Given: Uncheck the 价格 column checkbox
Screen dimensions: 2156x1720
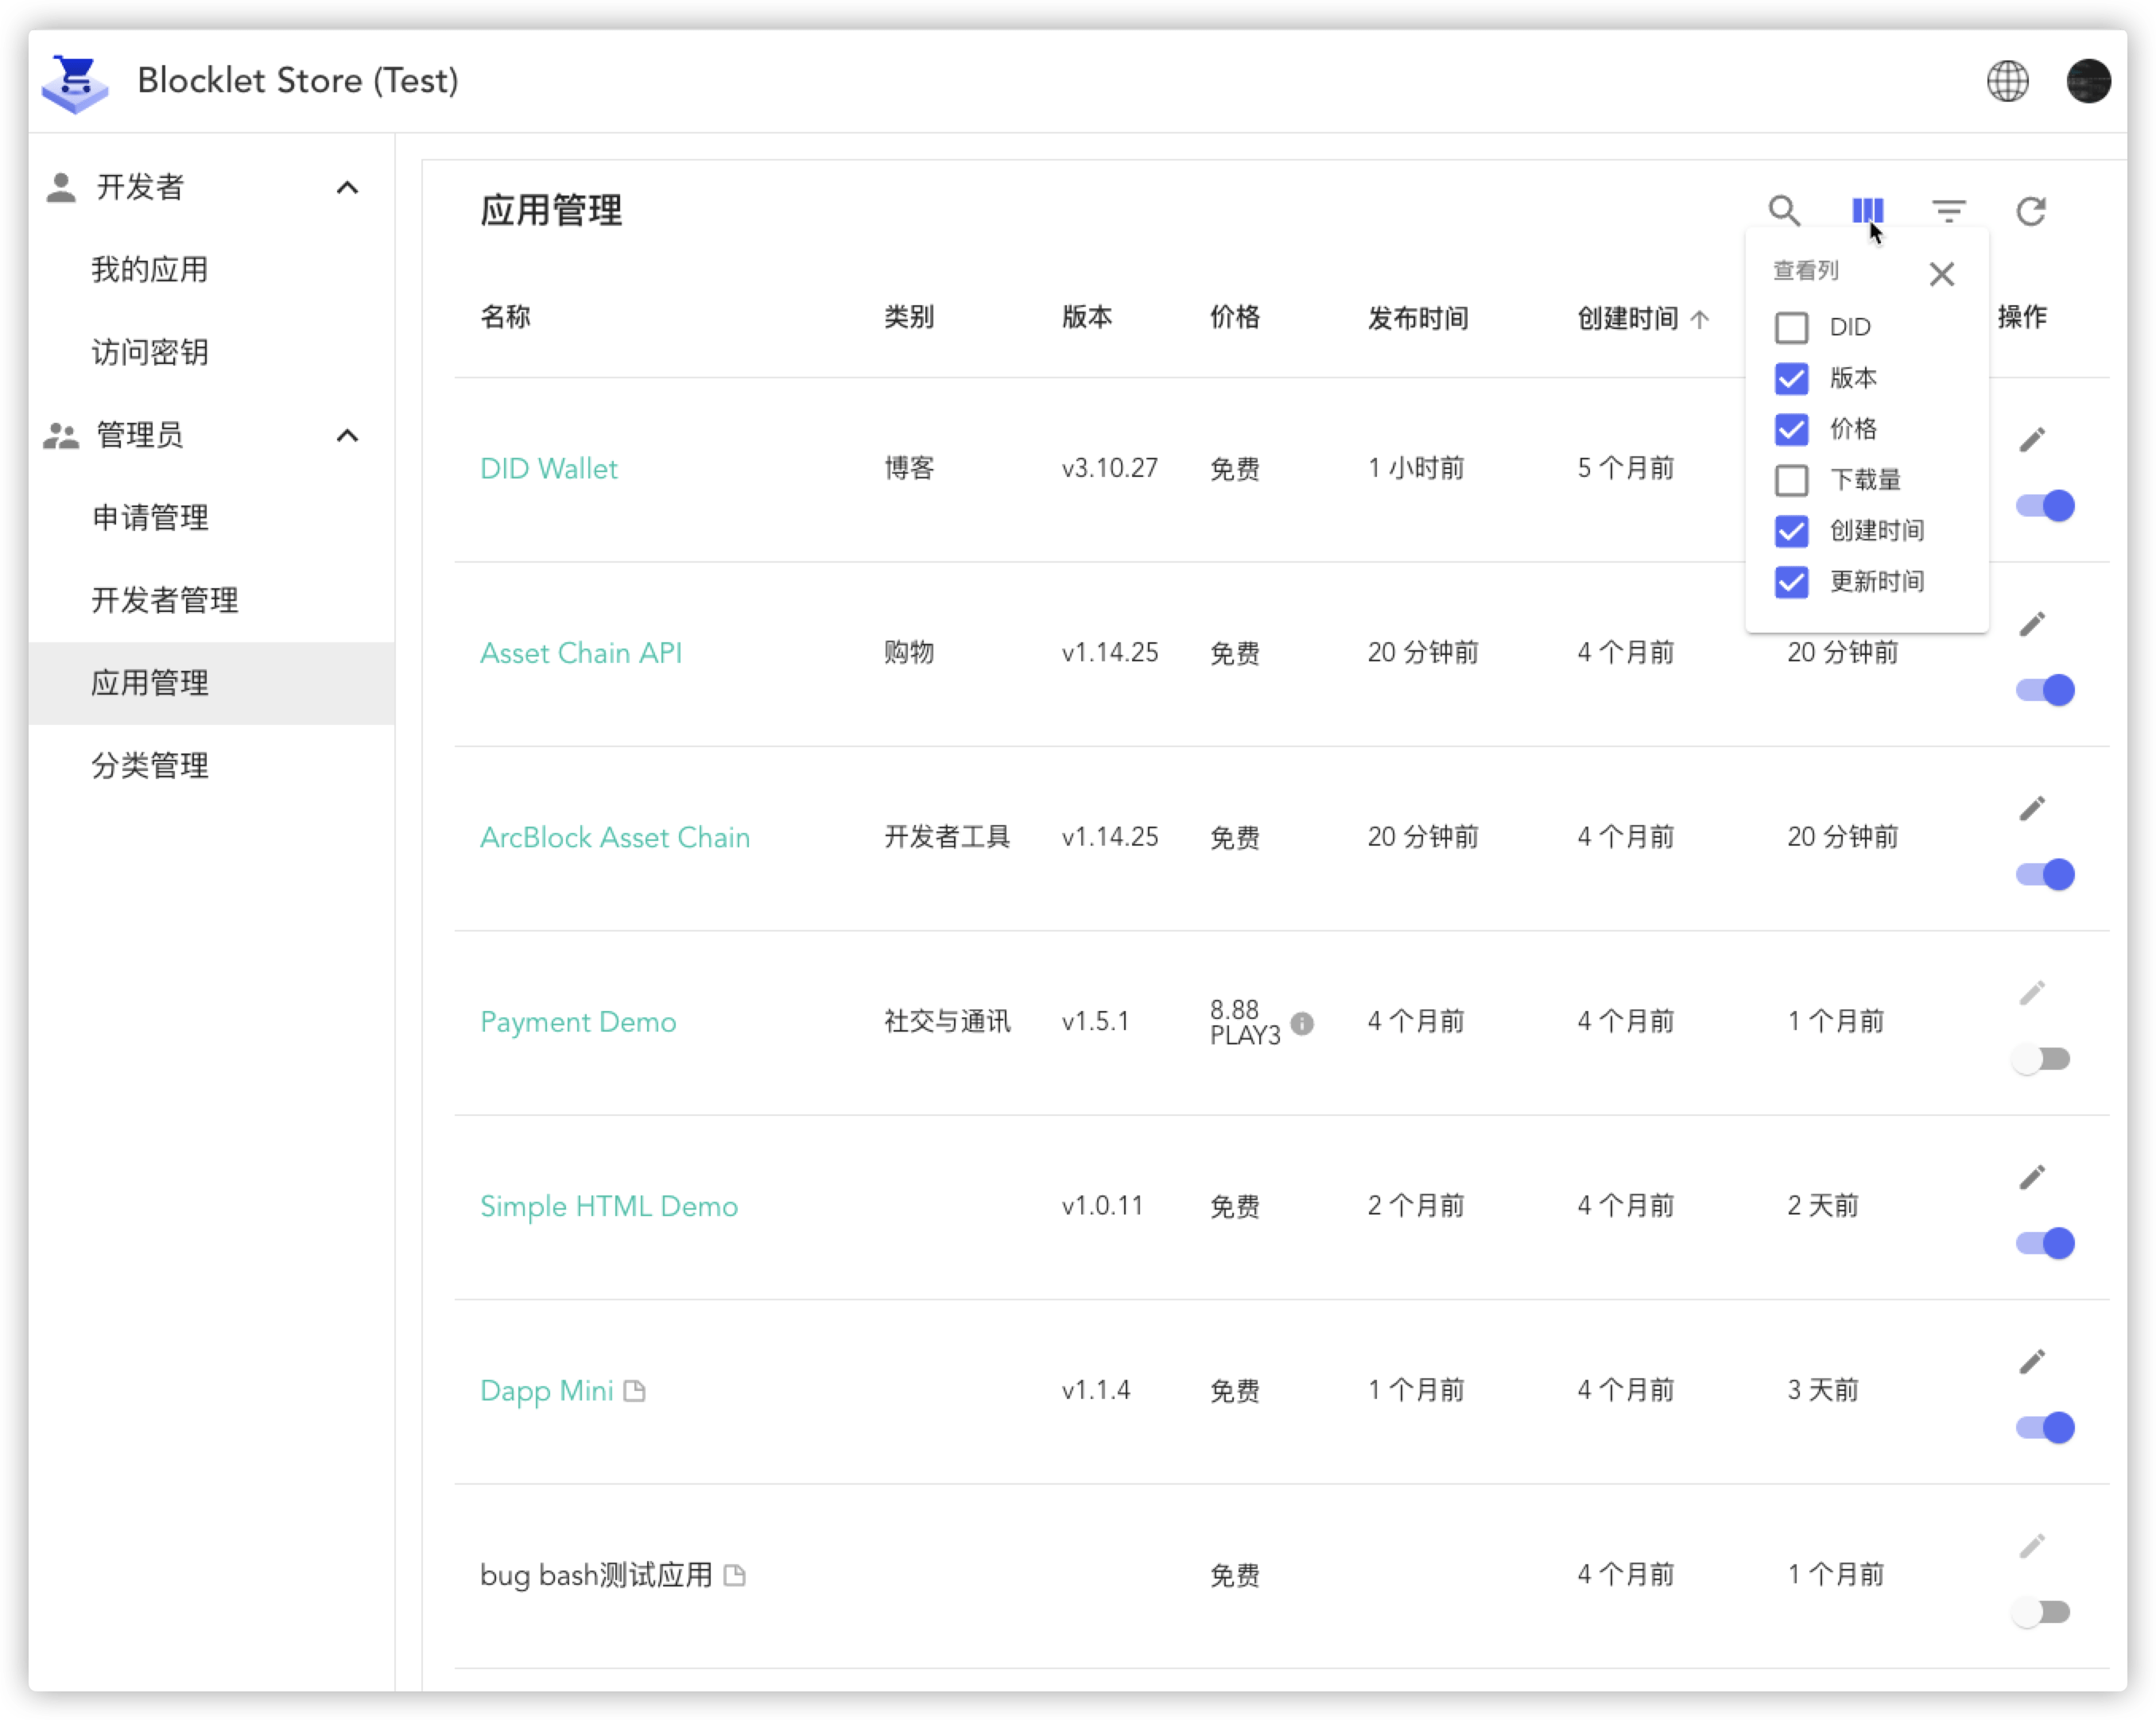Looking at the screenshot, I should (x=1791, y=430).
